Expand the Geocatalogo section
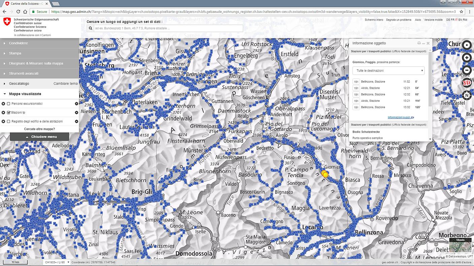474x266 pixels. (19, 84)
